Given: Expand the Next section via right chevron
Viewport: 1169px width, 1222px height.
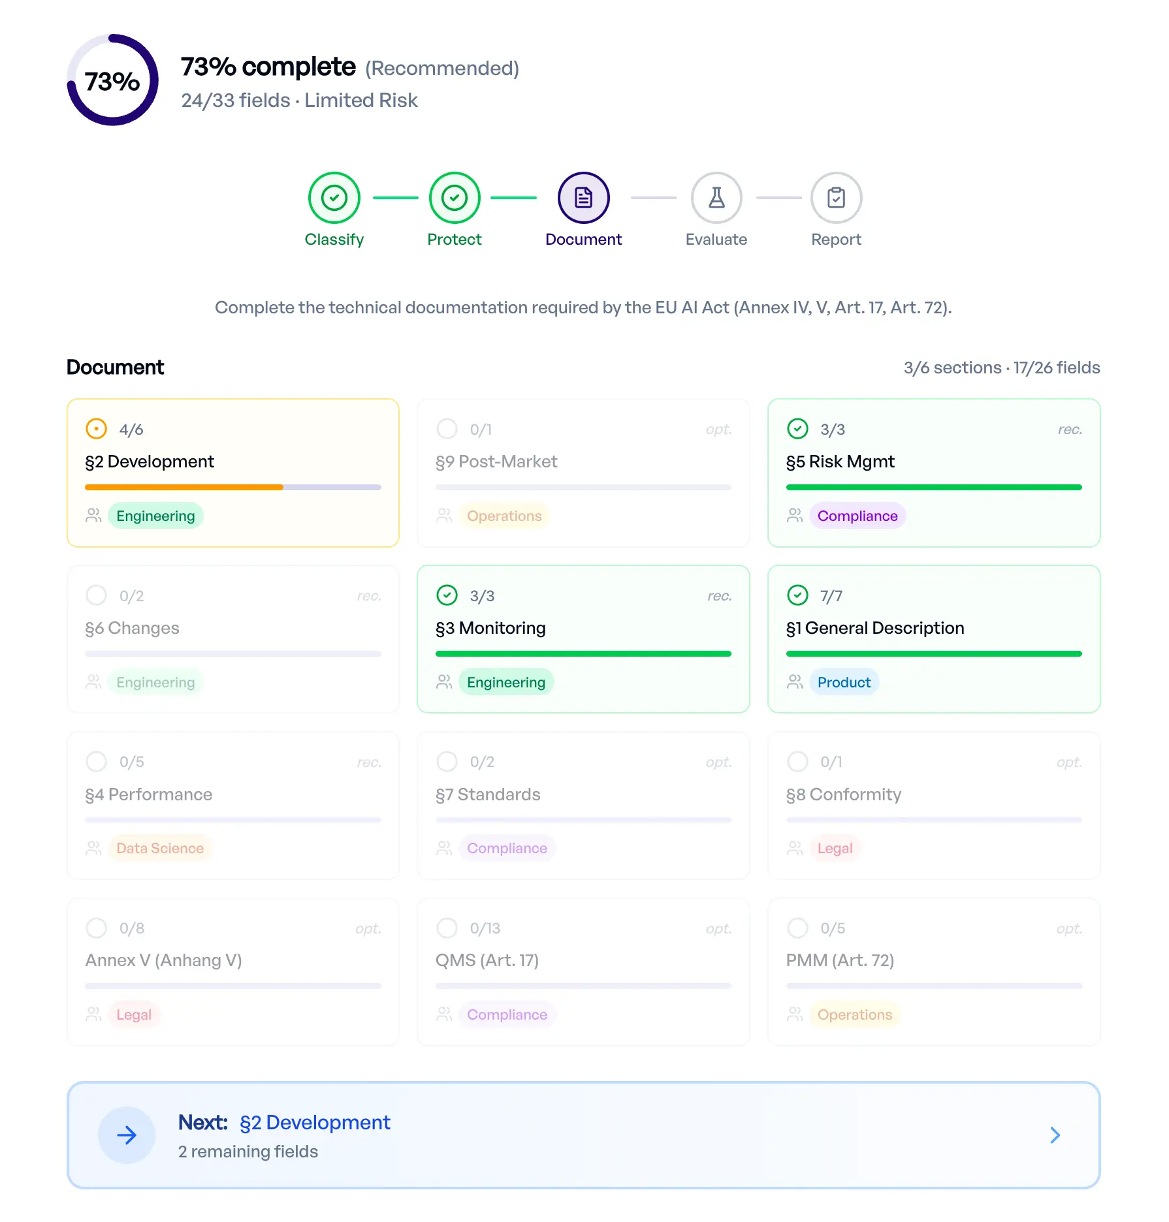Looking at the screenshot, I should coord(1055,1135).
